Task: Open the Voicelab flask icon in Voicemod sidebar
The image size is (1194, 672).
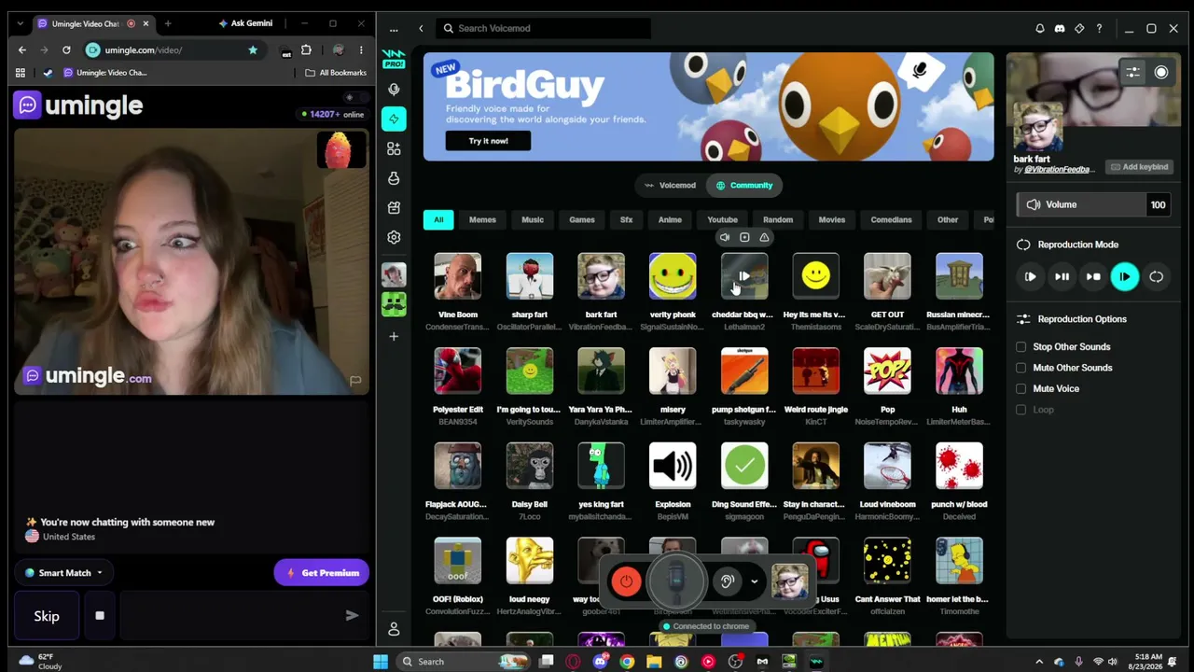Action: pyautogui.click(x=394, y=178)
